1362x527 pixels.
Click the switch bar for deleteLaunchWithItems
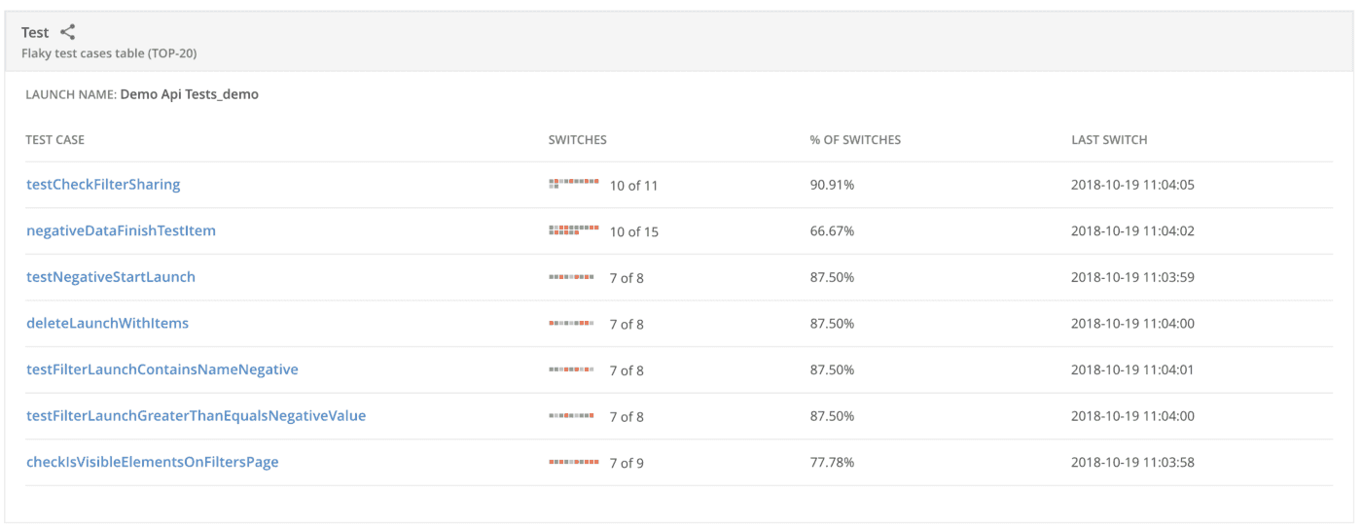pos(571,323)
